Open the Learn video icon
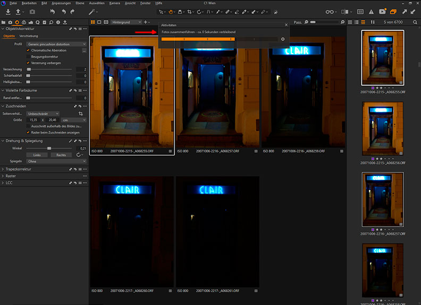Viewport: 421px width, 305px height. pyautogui.click(x=382, y=12)
